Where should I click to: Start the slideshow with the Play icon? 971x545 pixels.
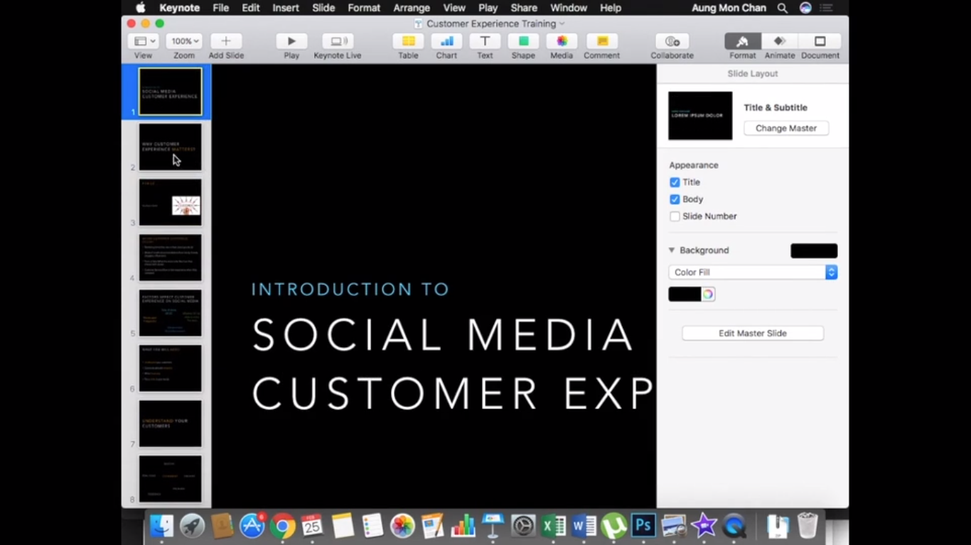(x=291, y=41)
